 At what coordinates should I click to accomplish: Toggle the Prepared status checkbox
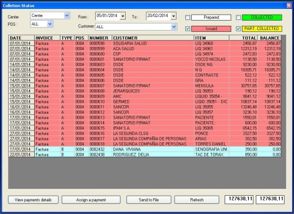[188, 18]
